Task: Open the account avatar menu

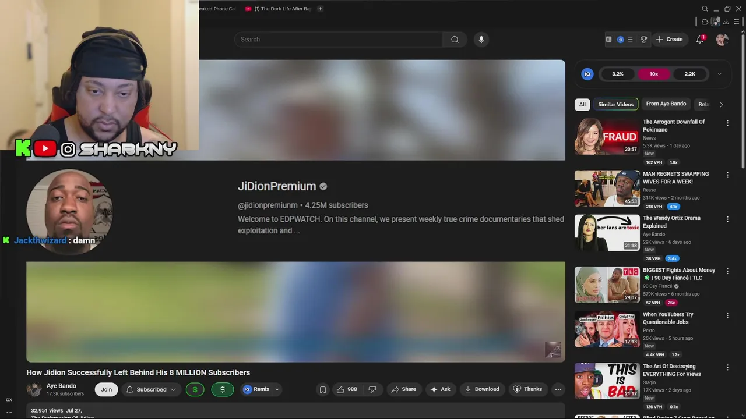Action: (722, 40)
